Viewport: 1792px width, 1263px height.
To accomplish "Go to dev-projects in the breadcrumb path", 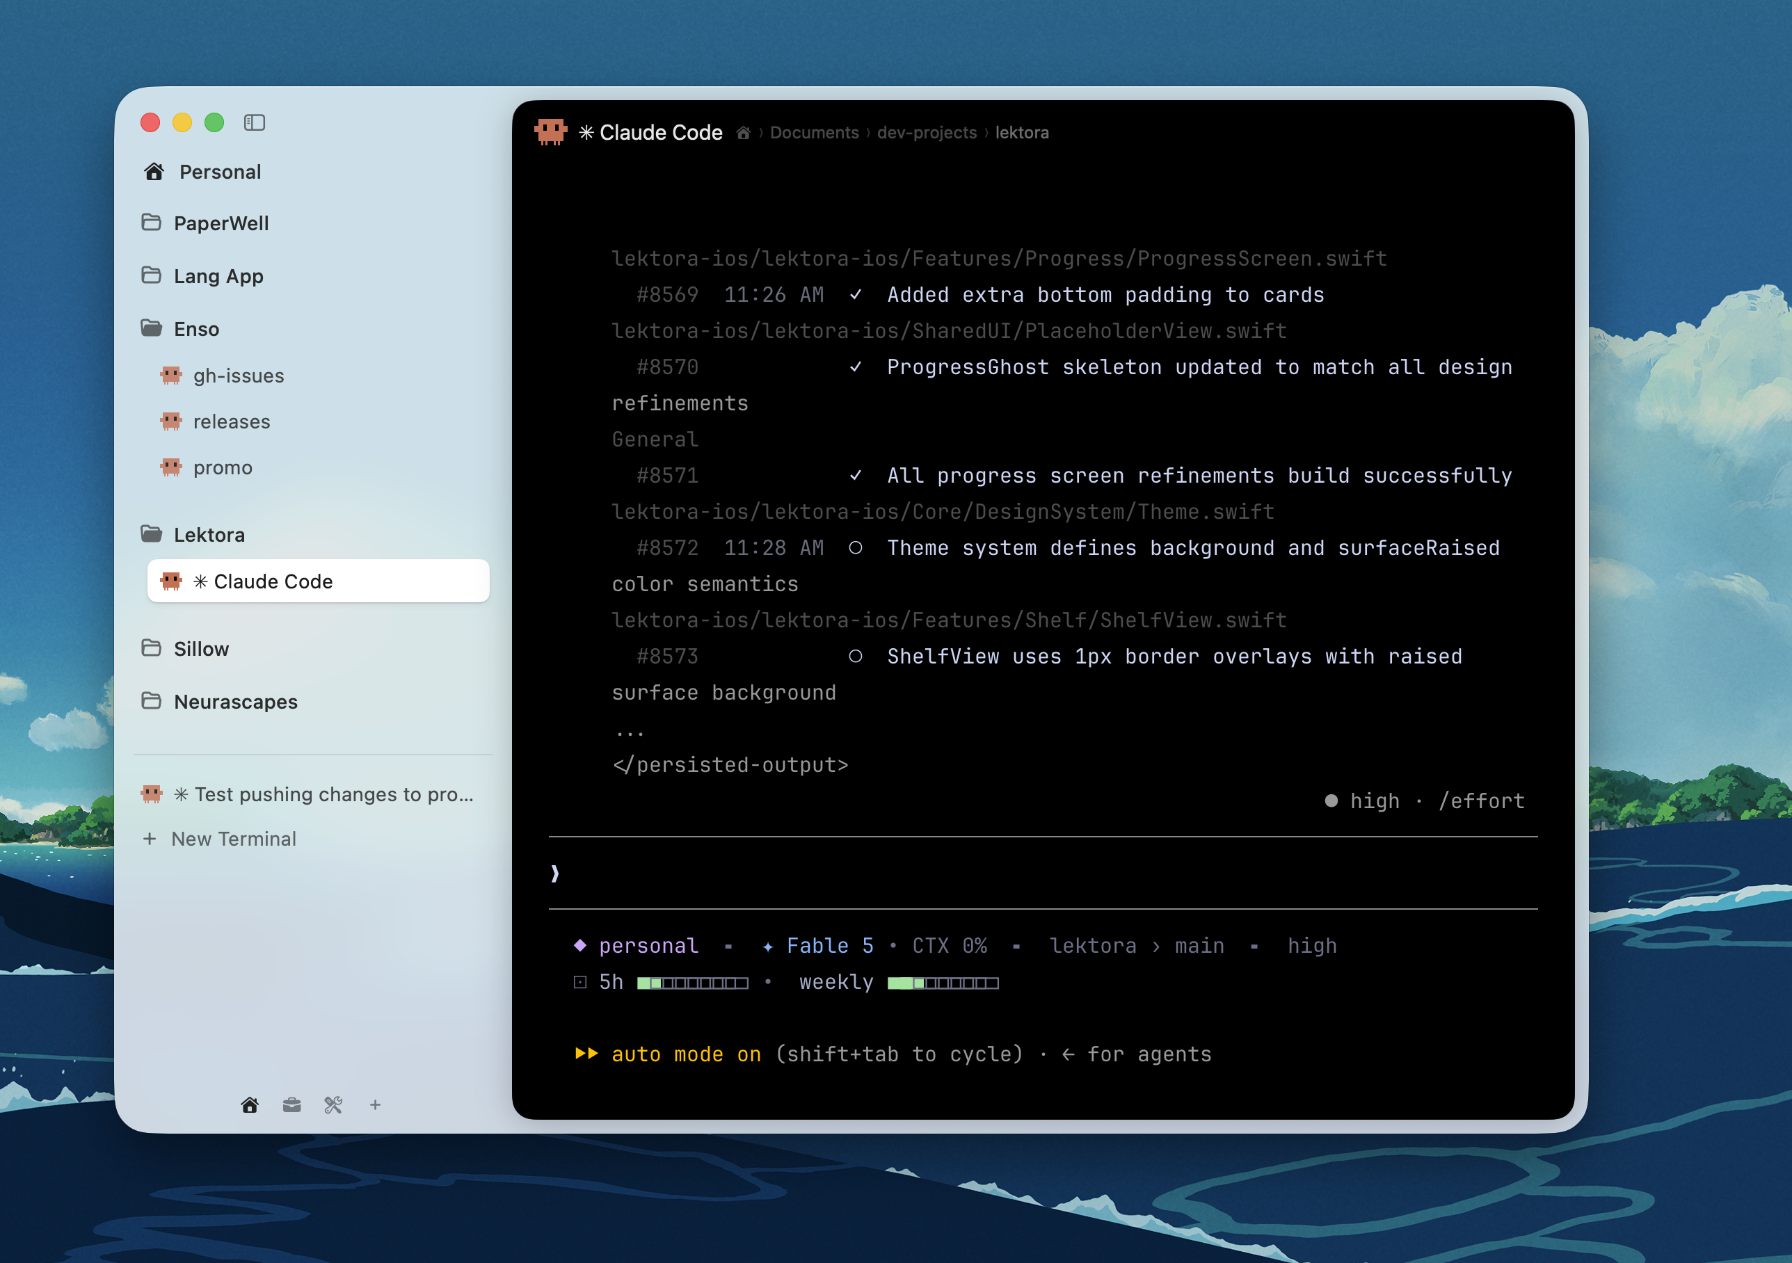I will [x=927, y=133].
